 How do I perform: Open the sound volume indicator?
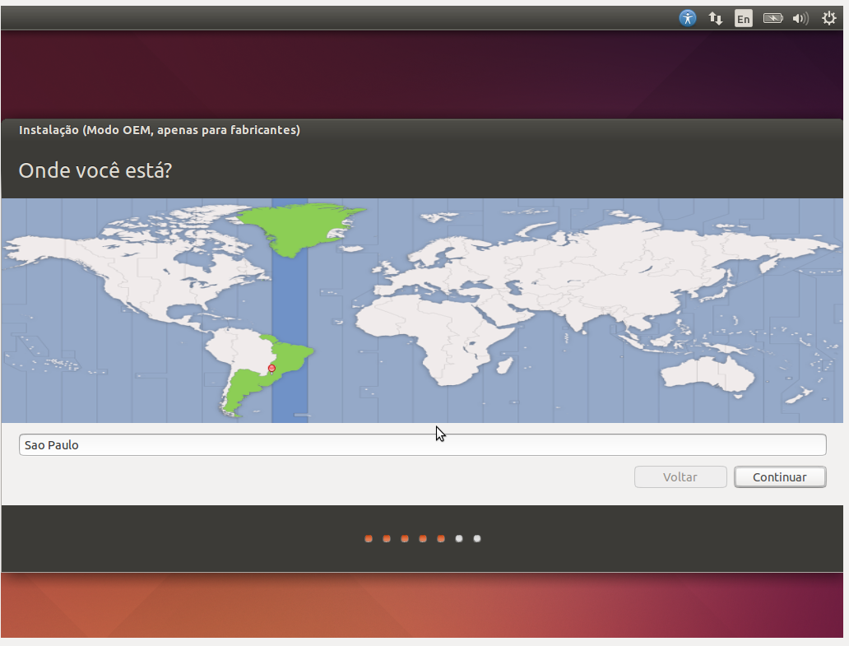(x=800, y=18)
